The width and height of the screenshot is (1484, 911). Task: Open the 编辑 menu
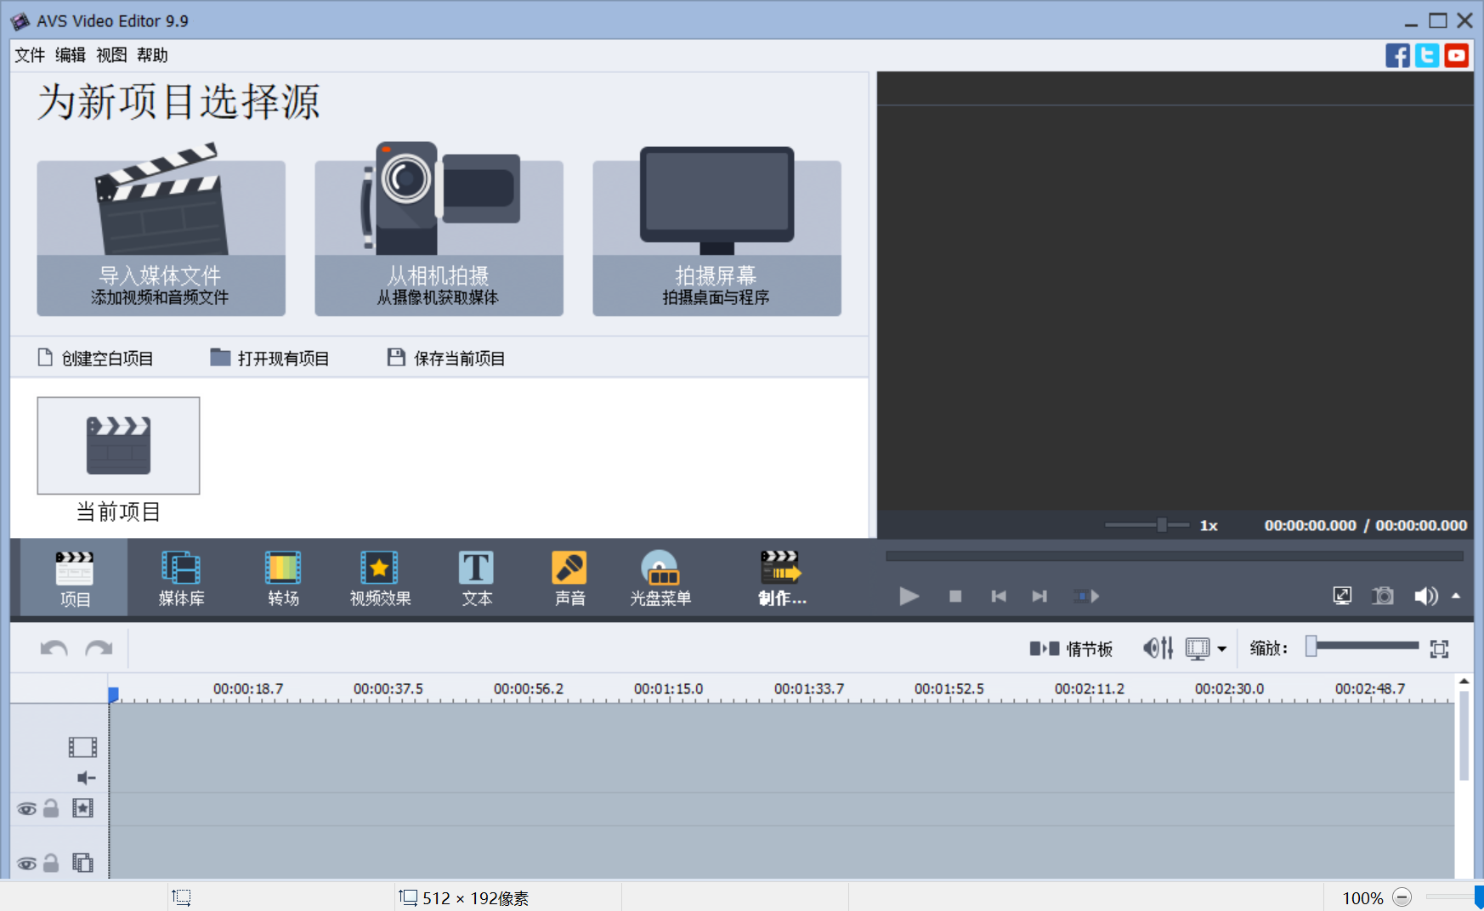71,55
